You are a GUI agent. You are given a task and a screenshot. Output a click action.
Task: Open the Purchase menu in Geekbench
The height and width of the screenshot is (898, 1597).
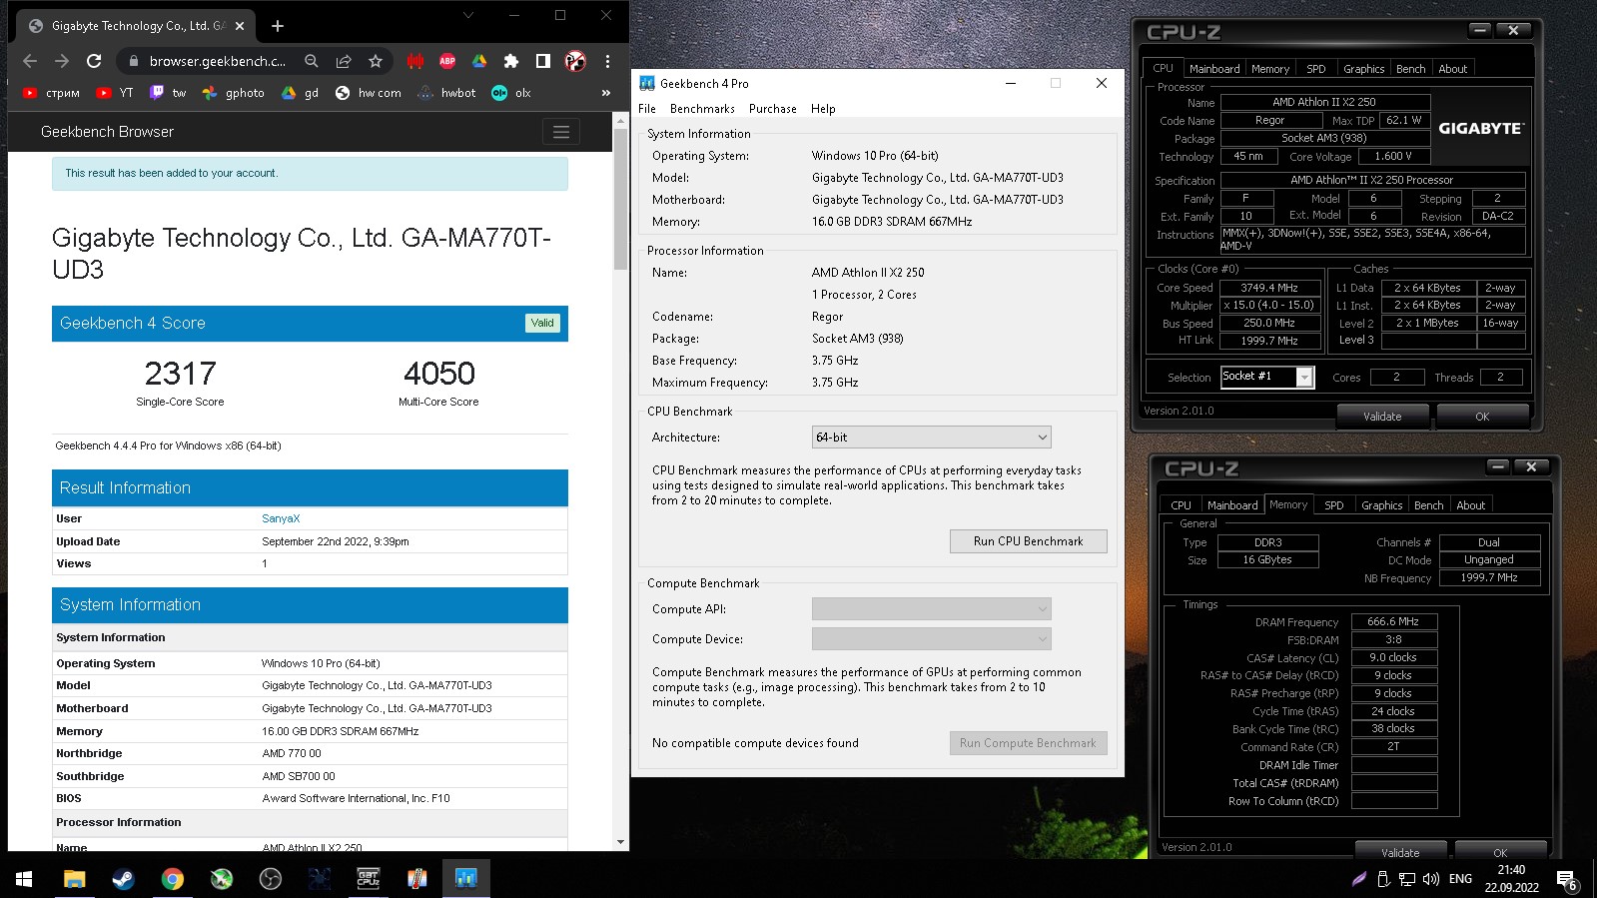773,109
